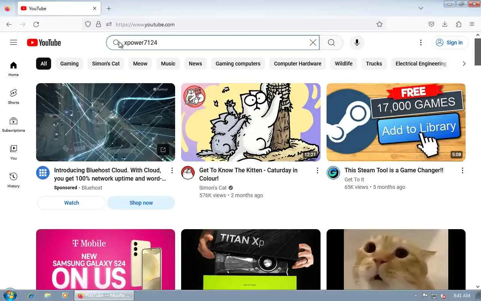Screen dimensions: 481x301
Task: Clear the search box with the X
Action: [x=313, y=43]
